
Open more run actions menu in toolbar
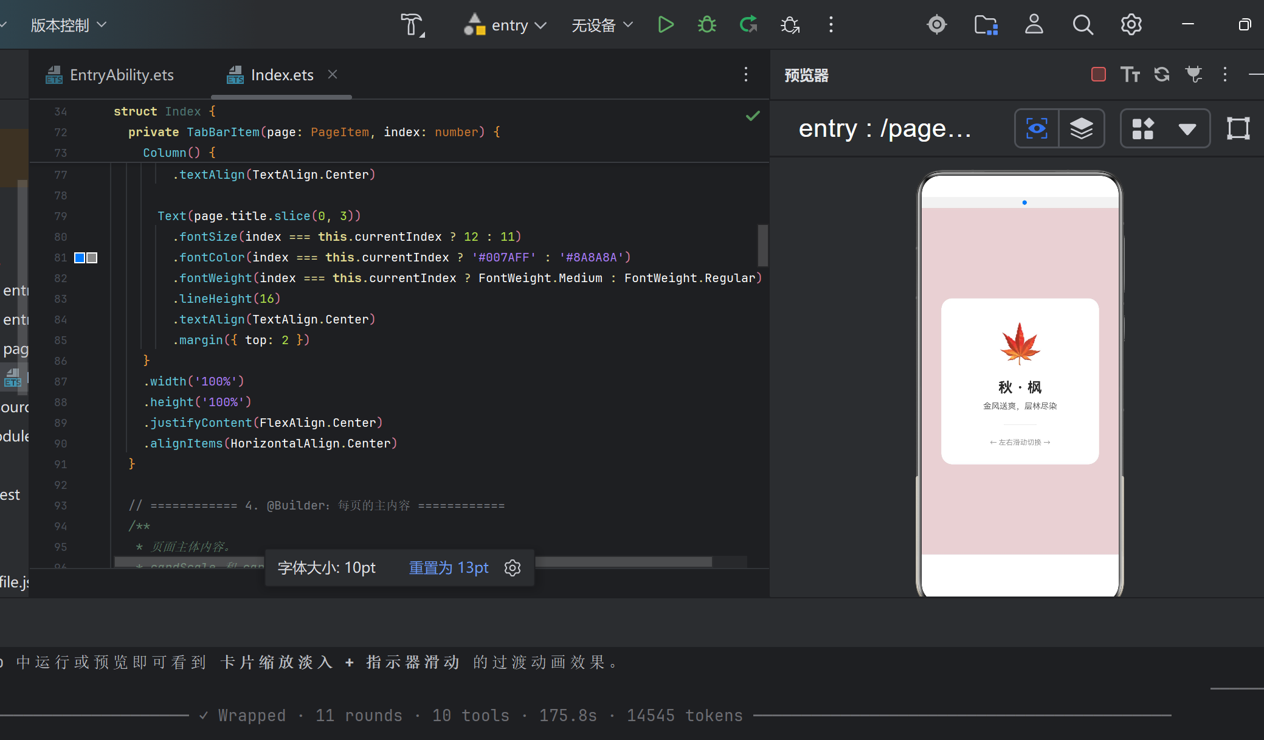(x=831, y=25)
